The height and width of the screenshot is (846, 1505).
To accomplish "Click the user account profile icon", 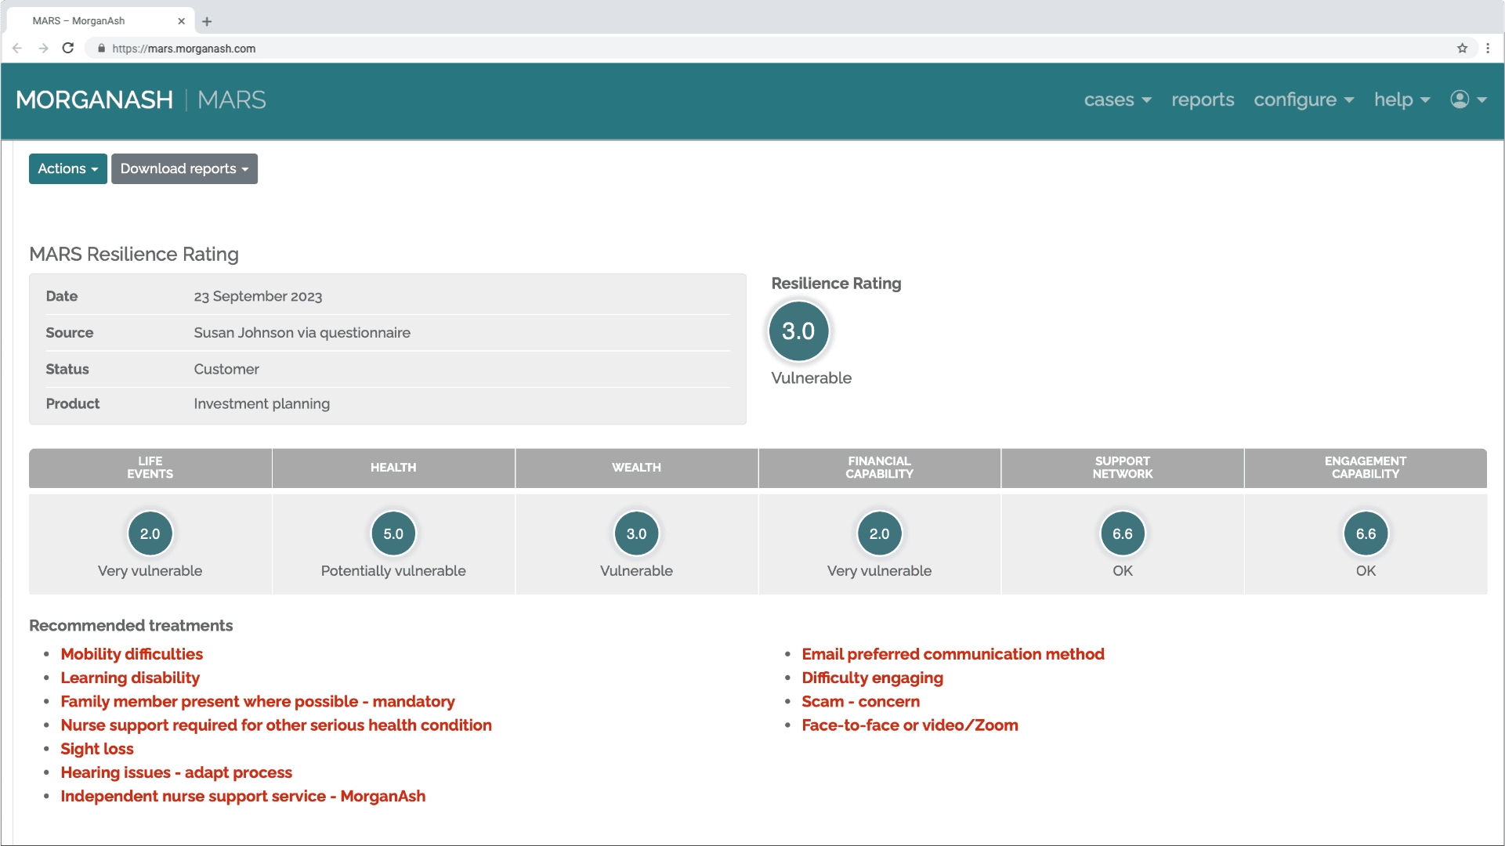I will tap(1460, 99).
